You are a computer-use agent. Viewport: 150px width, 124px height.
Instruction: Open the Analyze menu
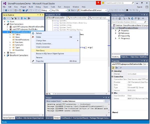pos(67,7)
